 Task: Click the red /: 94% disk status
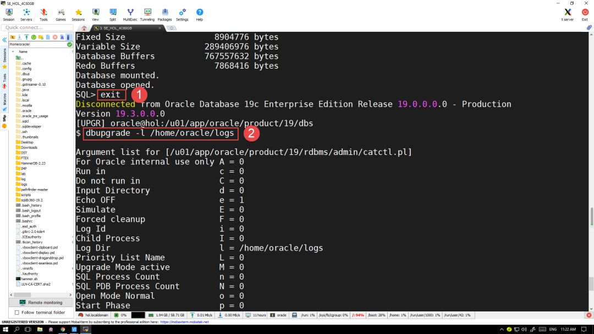(358, 315)
